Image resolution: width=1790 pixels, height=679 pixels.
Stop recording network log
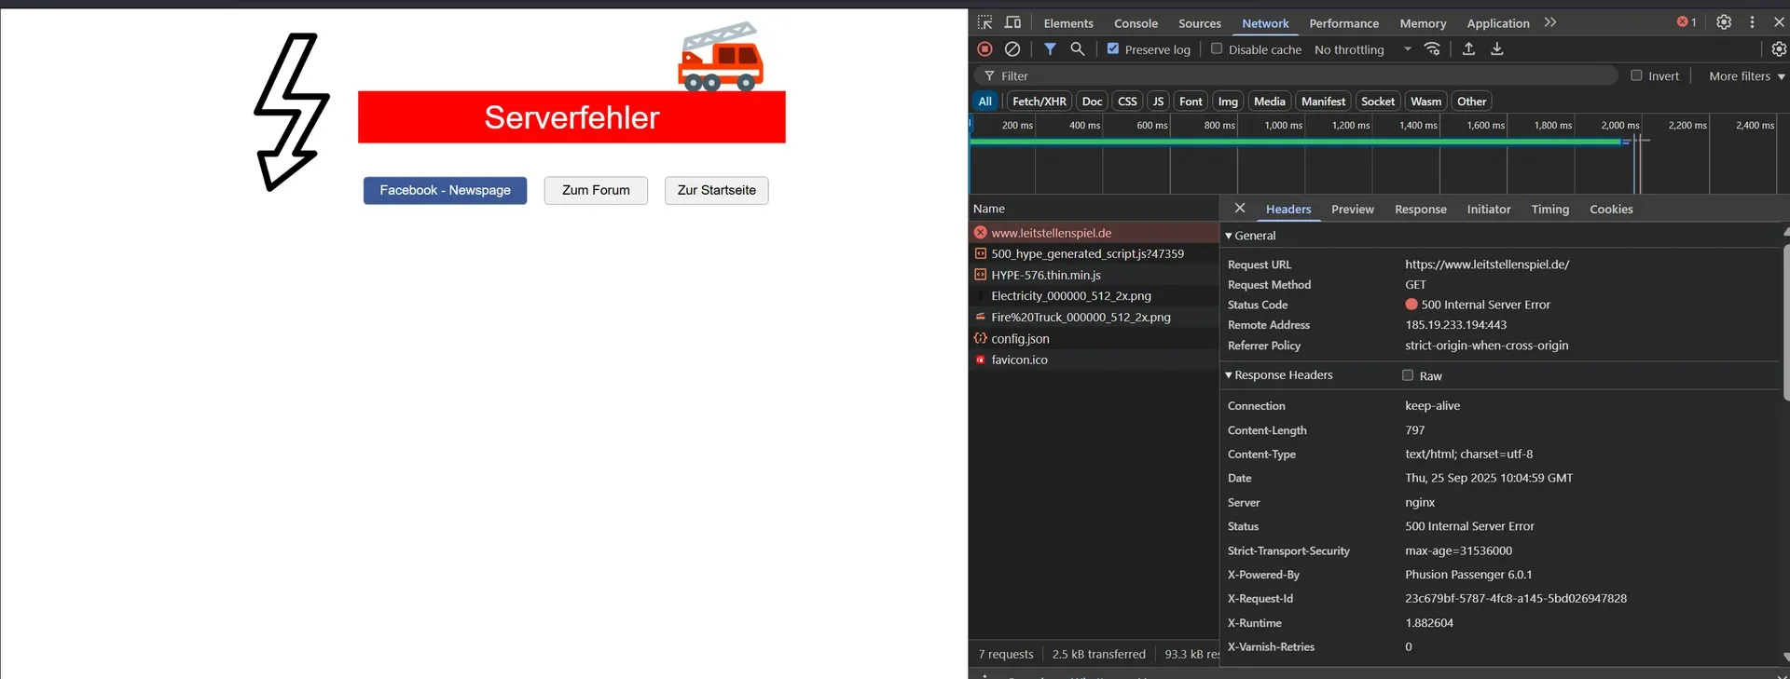point(984,49)
